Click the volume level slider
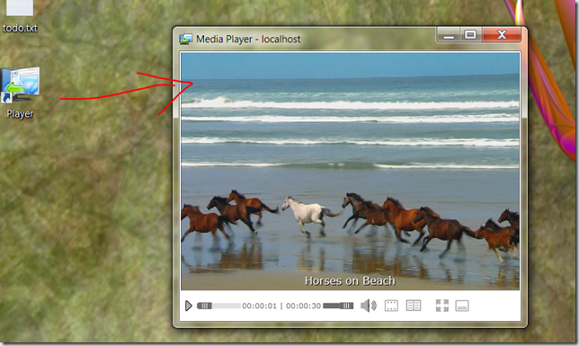Viewport: 579px width, 346px height. coord(338,306)
